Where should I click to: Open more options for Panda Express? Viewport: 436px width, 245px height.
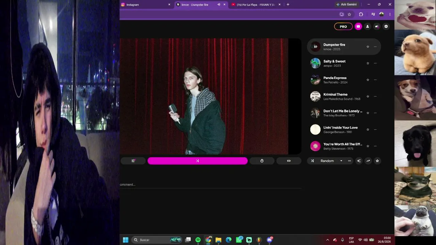[x=375, y=80]
